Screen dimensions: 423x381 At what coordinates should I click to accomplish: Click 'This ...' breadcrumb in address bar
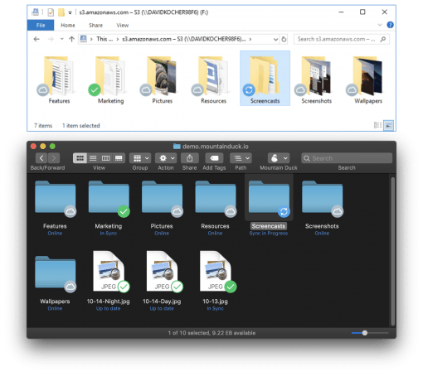click(105, 39)
